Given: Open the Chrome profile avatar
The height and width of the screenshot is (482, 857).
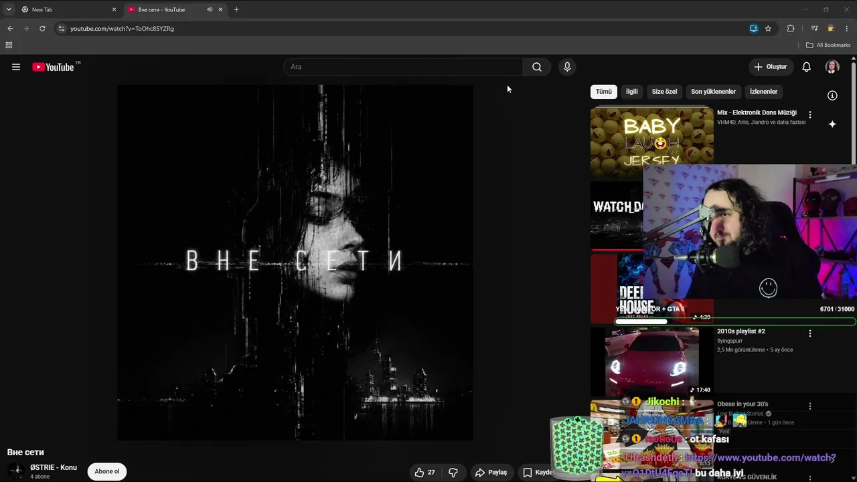Looking at the screenshot, I should pyautogui.click(x=831, y=29).
